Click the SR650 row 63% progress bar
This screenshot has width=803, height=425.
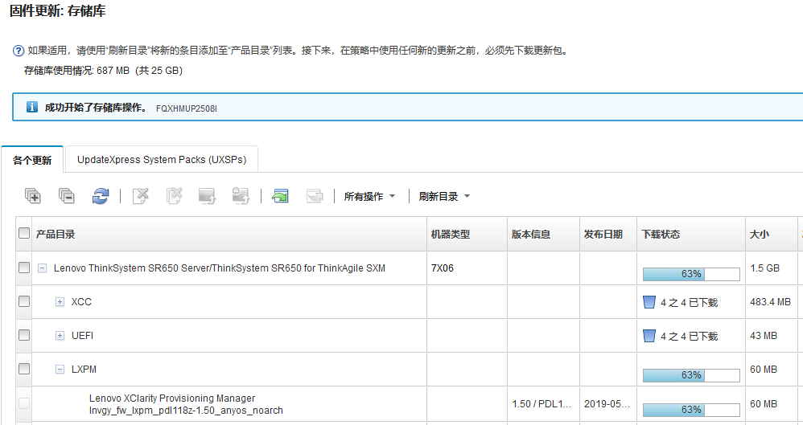tap(691, 274)
